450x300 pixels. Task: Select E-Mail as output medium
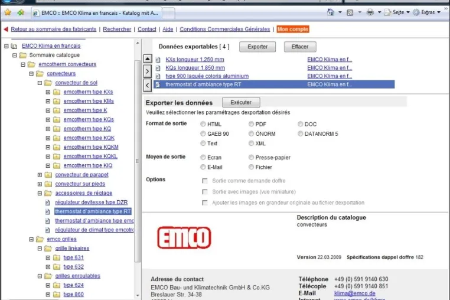[203, 167]
